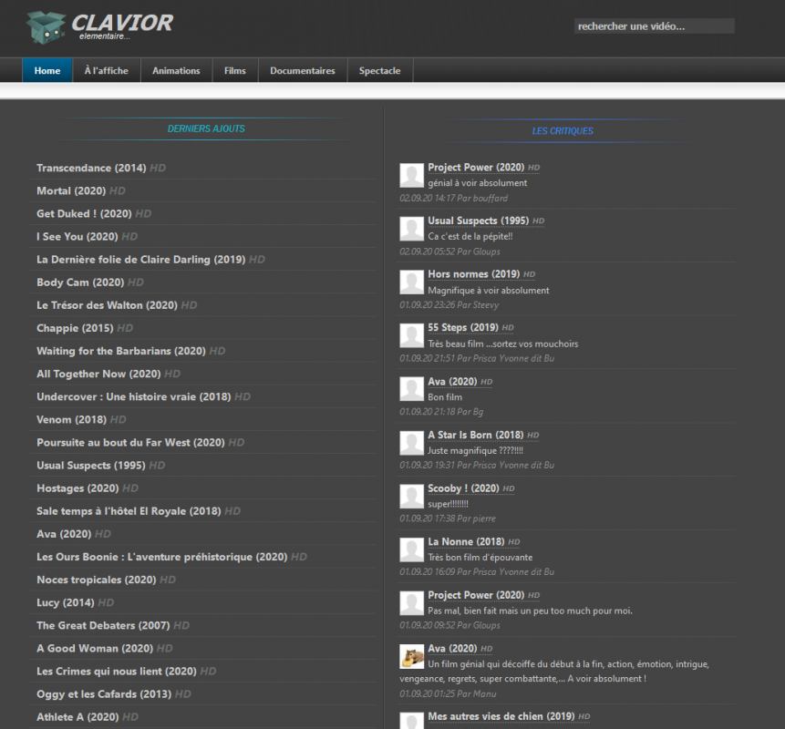Open Ava (2020) title in Bg's review

click(x=452, y=382)
